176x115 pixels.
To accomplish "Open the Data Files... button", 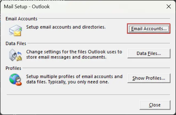I will tap(149, 54).
